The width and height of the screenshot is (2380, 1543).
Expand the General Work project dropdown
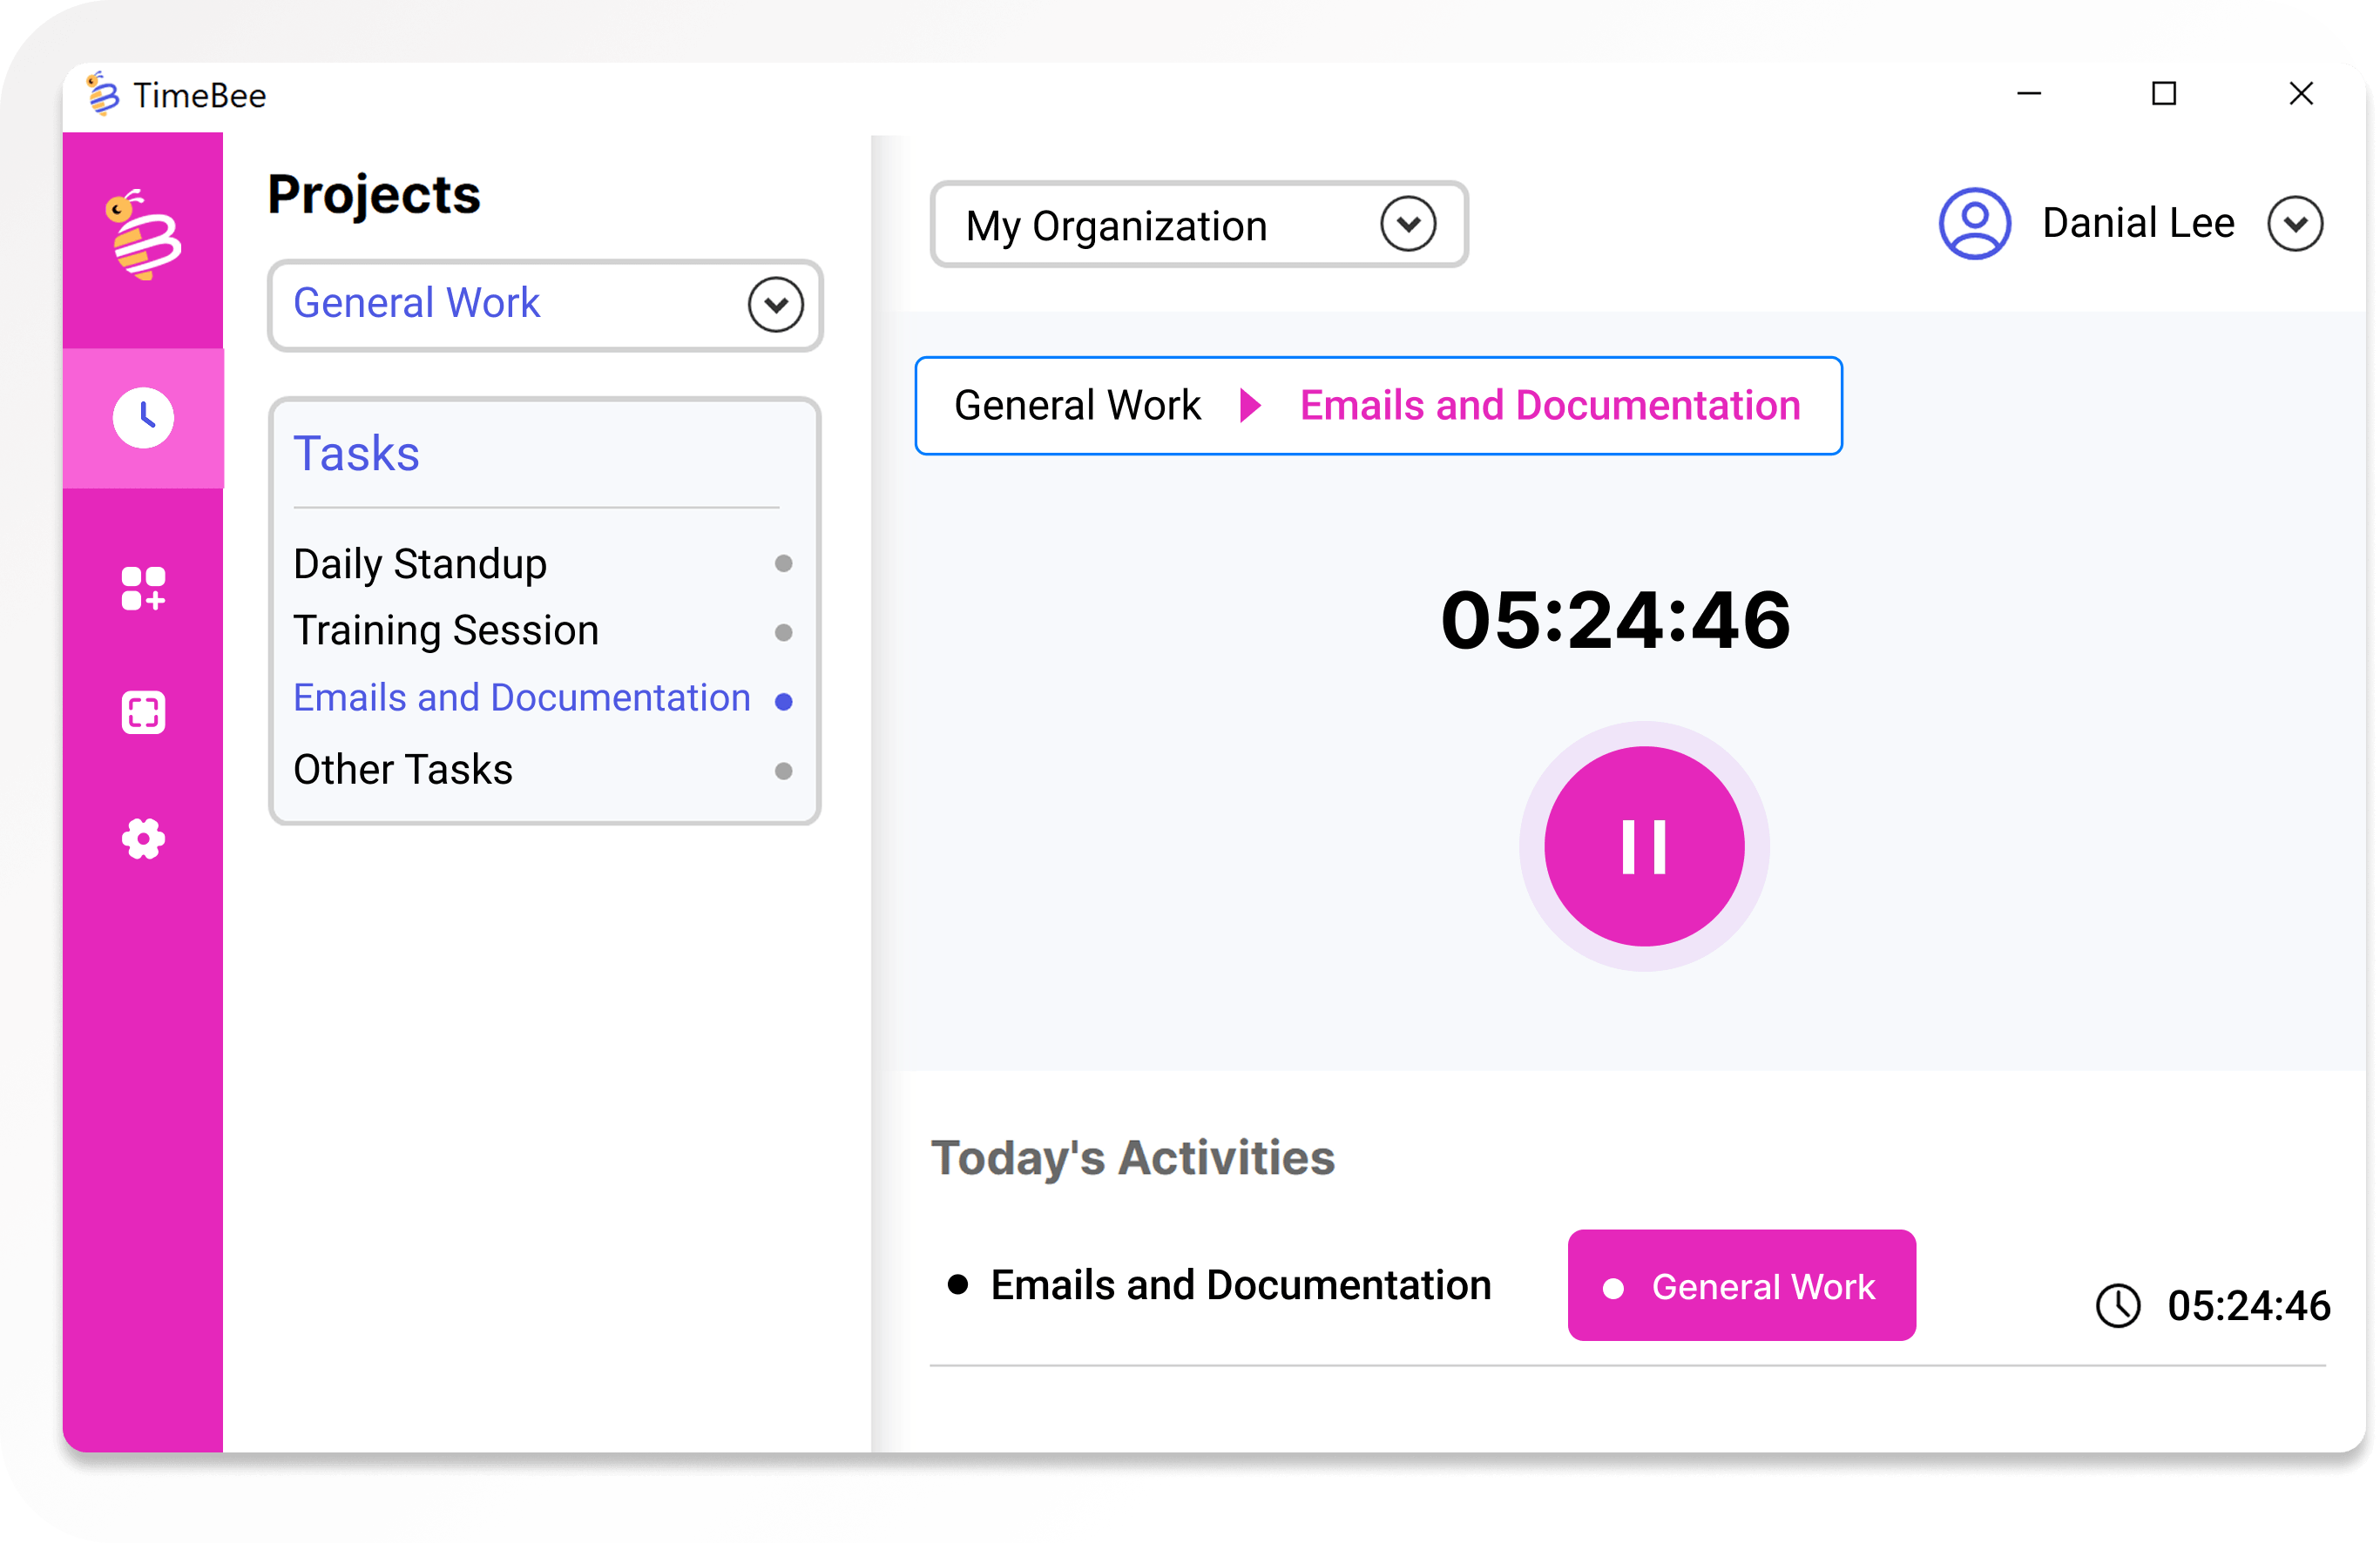click(776, 305)
